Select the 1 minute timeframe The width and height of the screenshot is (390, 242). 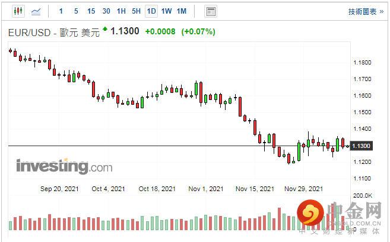pyautogui.click(x=61, y=11)
